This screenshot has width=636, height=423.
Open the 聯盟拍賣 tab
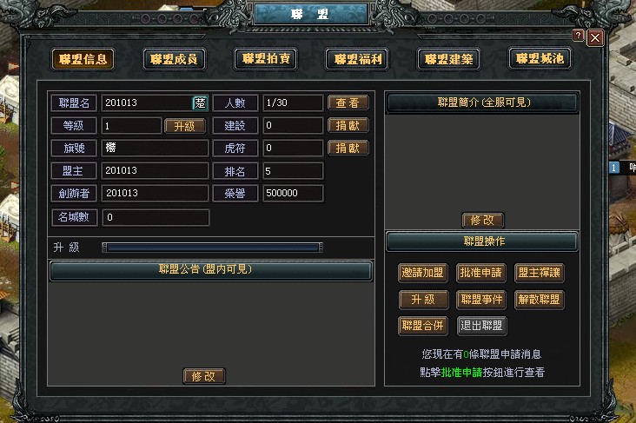[266, 59]
